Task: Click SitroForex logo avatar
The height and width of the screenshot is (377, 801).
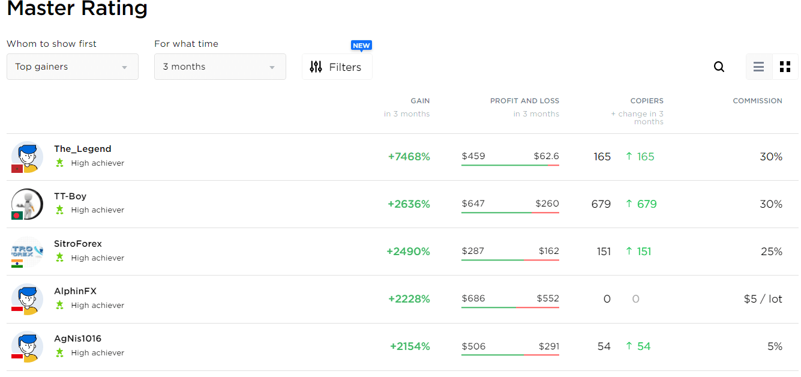Action: (x=27, y=252)
